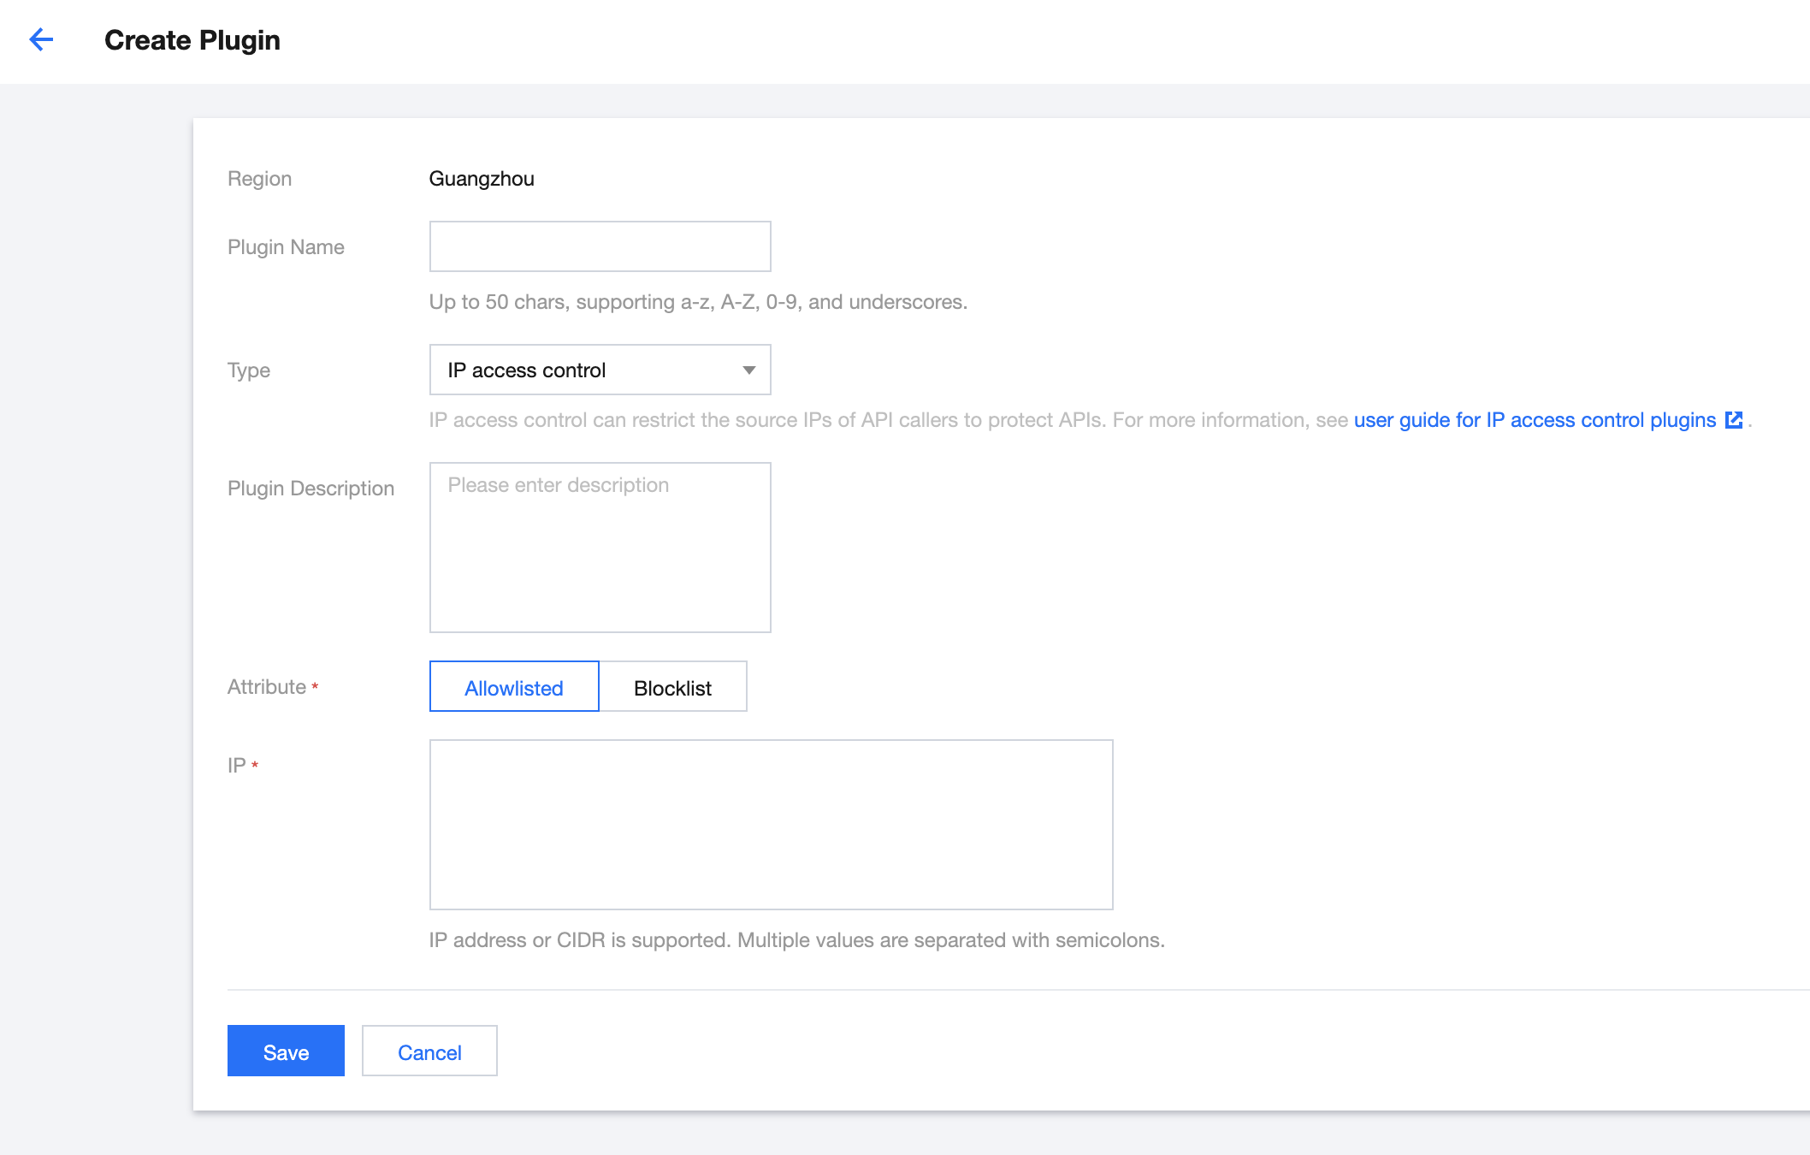Open user guide for IP access control plugins

pos(1535,420)
